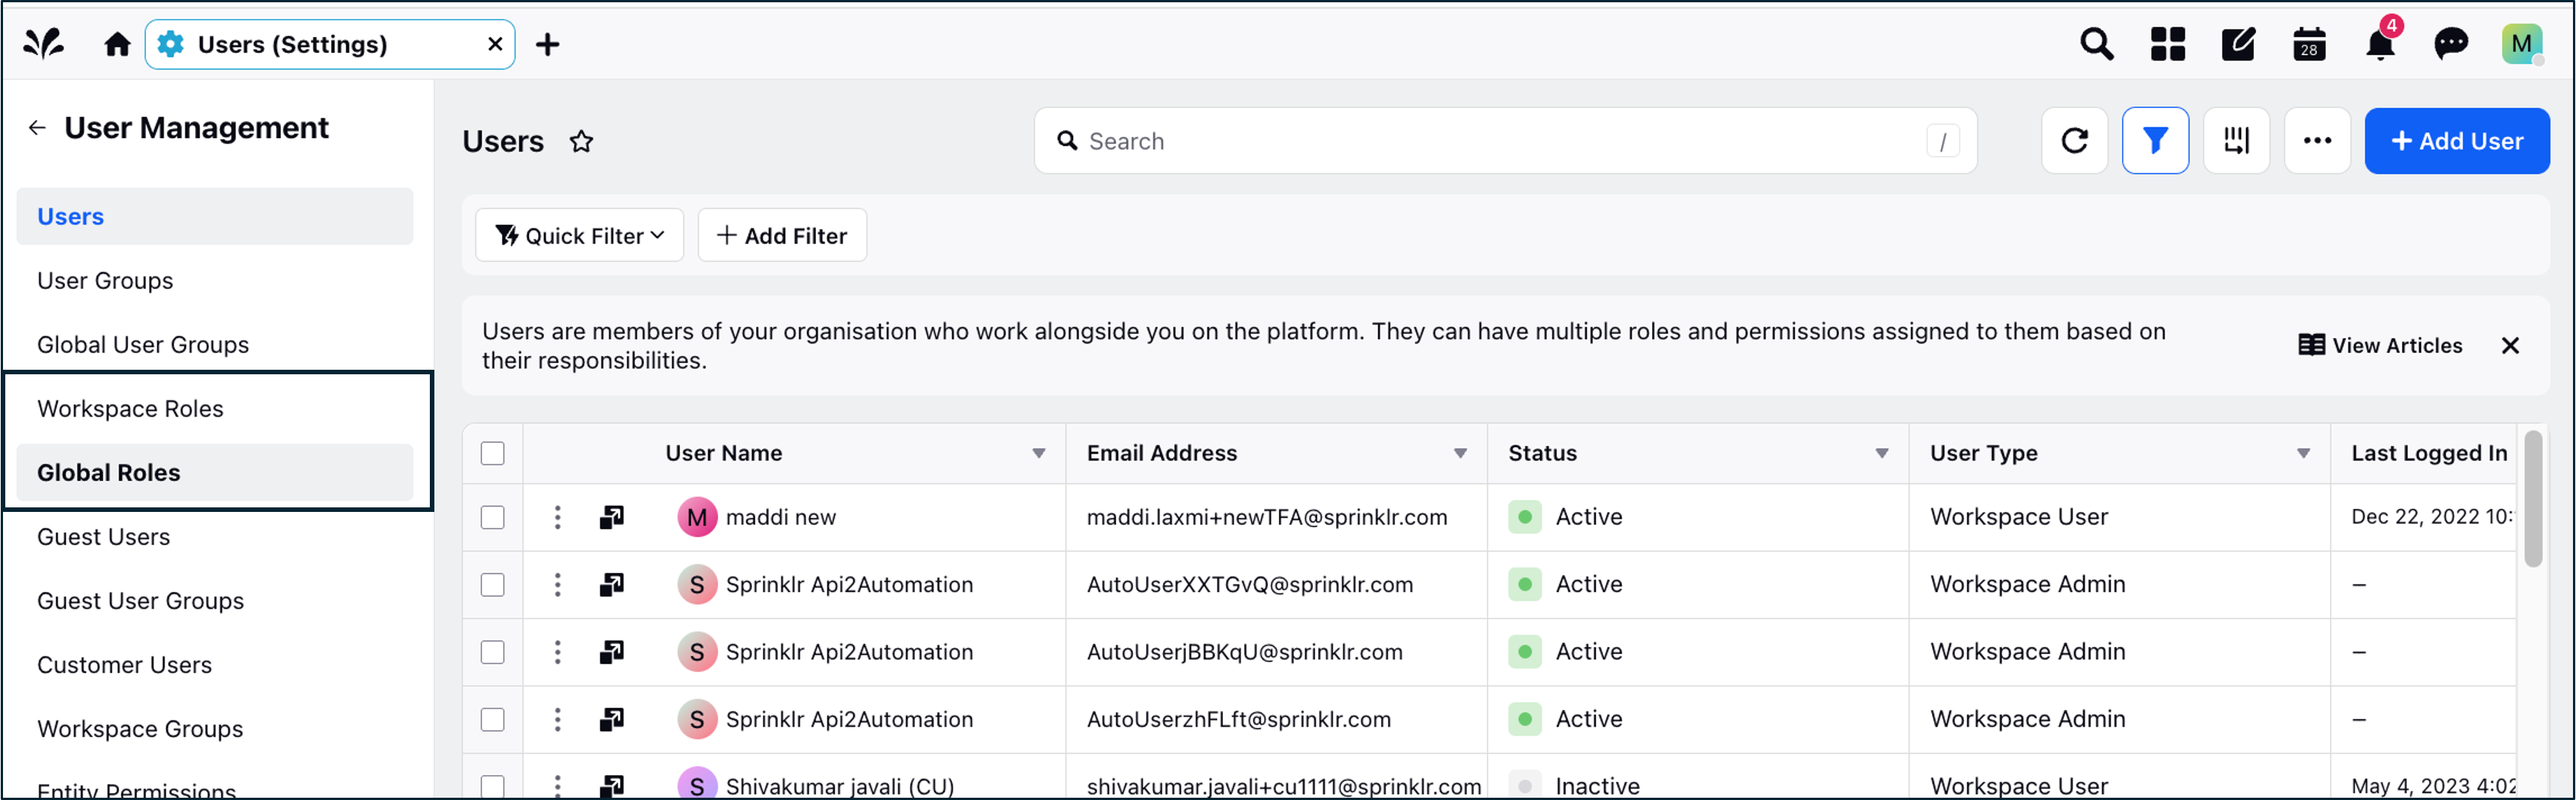Select Users in the sidebar
This screenshot has width=2576, height=800.
click(214, 217)
